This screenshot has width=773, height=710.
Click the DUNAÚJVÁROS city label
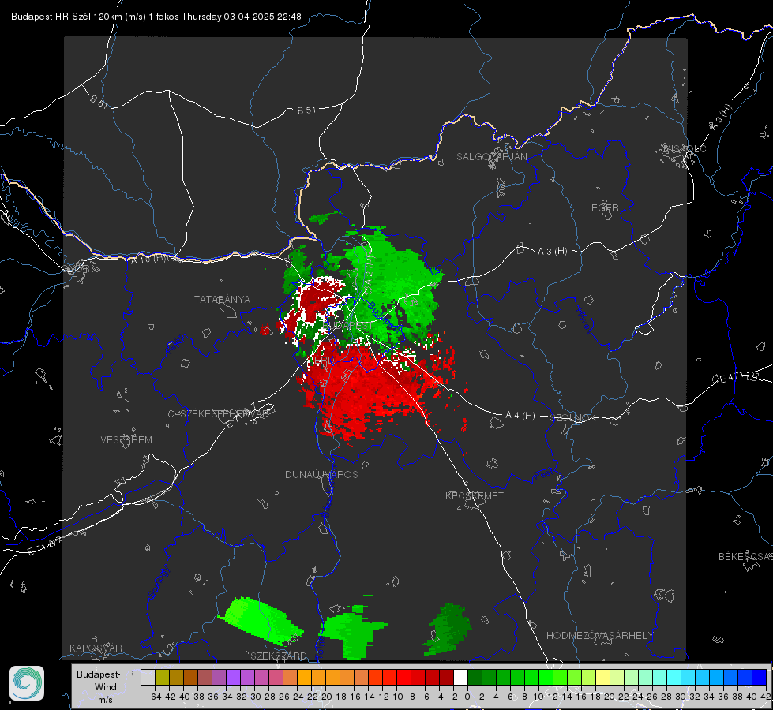[321, 474]
